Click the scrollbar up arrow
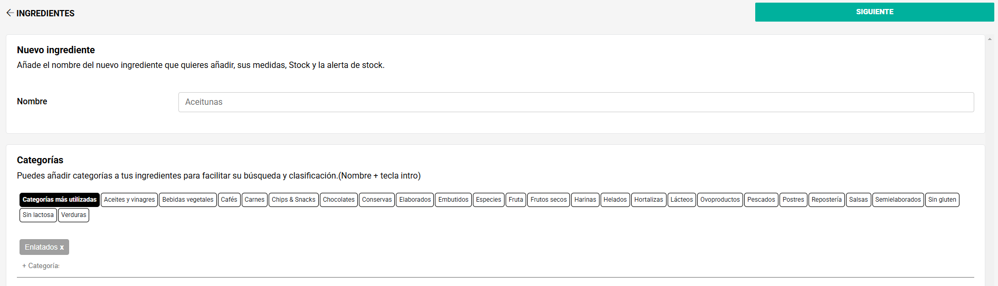This screenshot has width=998, height=286. pos(990,39)
